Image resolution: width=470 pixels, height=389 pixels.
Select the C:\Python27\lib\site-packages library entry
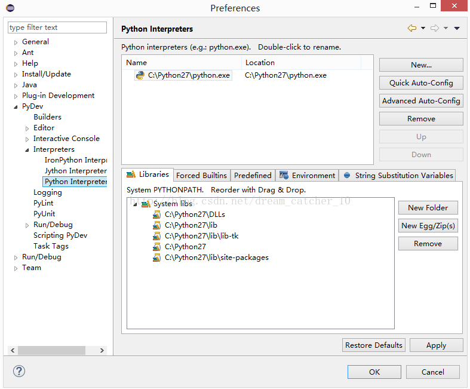216,258
